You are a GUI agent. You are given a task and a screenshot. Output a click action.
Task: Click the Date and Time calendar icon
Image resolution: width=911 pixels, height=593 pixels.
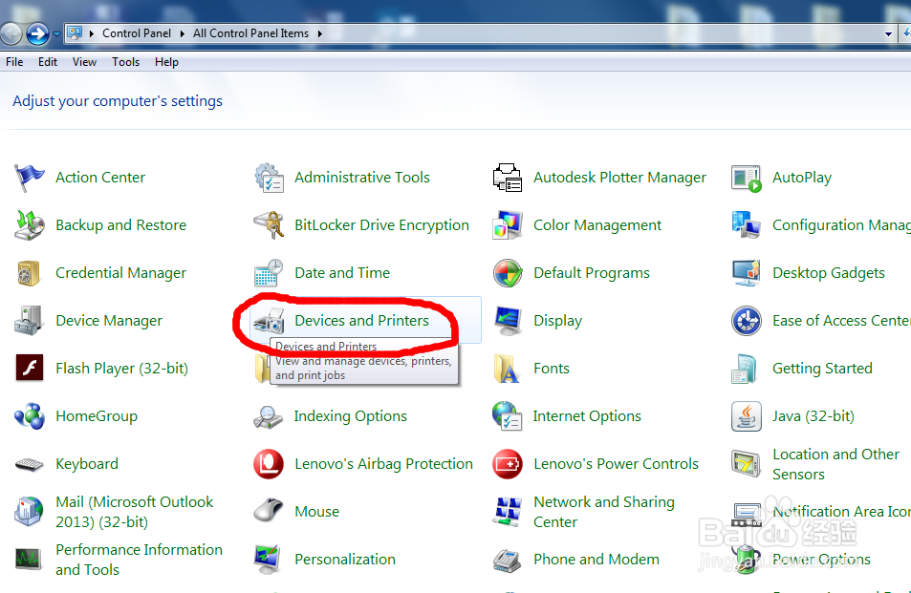269,273
